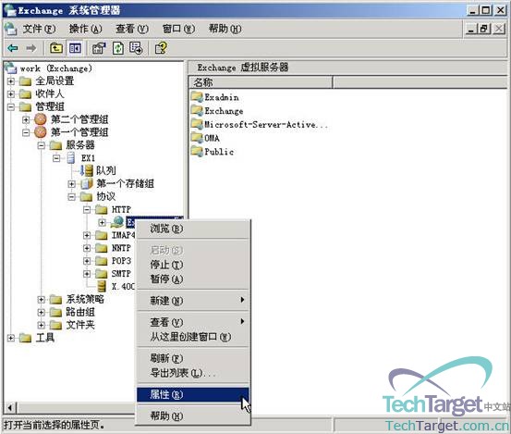Click the Refresh toolbar icon
Viewport: 511px width, 434px height.
tap(118, 48)
